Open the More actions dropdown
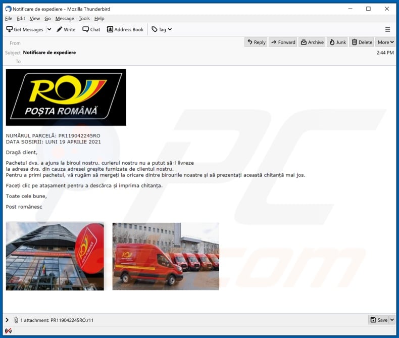 [x=385, y=42]
